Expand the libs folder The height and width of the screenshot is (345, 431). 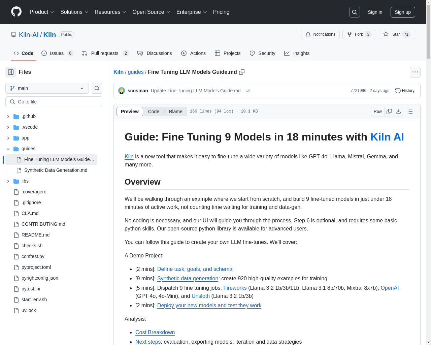point(8,181)
